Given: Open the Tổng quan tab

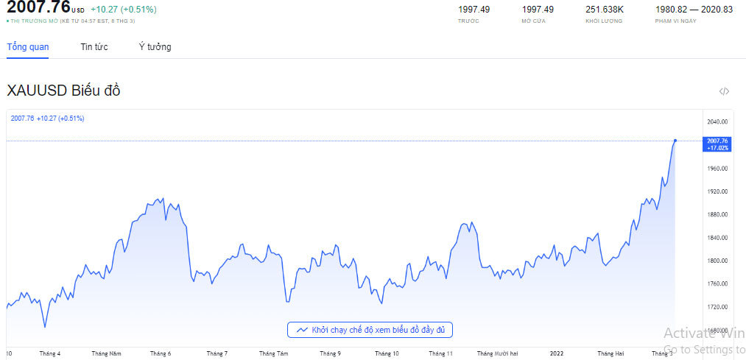Looking at the screenshot, I should [28, 47].
